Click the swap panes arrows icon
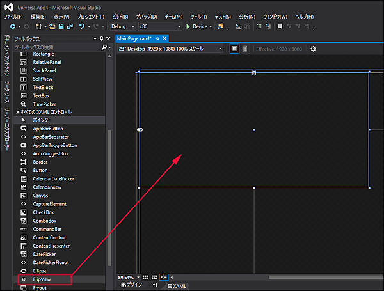The image size is (384, 291). pos(156,285)
